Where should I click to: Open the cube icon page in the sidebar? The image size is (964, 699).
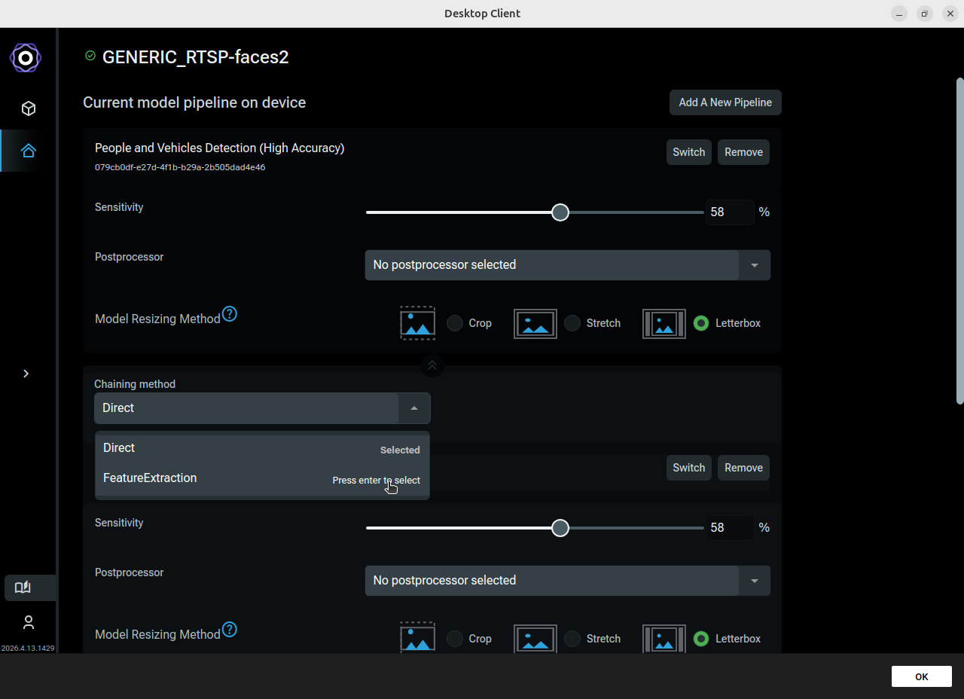(29, 108)
